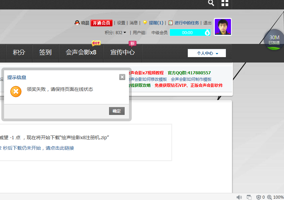
Task: Click the task checklist icon beside 进行中的任务
Action: [170, 22]
